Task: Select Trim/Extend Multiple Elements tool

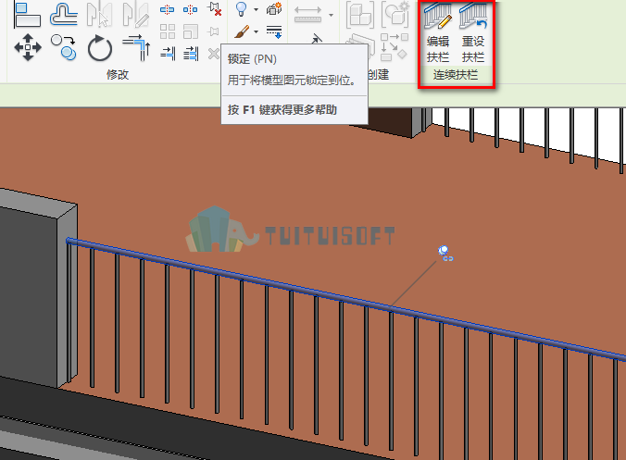Action: [191, 54]
